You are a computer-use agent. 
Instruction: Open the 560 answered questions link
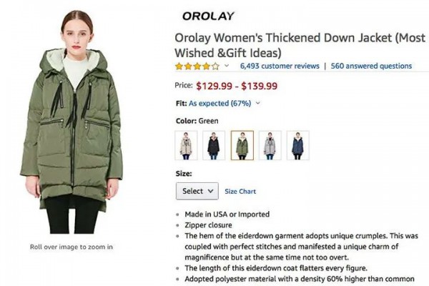[x=371, y=66]
